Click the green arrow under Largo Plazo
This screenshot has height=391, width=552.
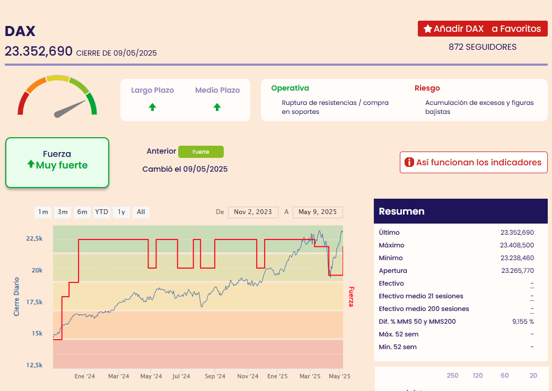click(x=152, y=107)
